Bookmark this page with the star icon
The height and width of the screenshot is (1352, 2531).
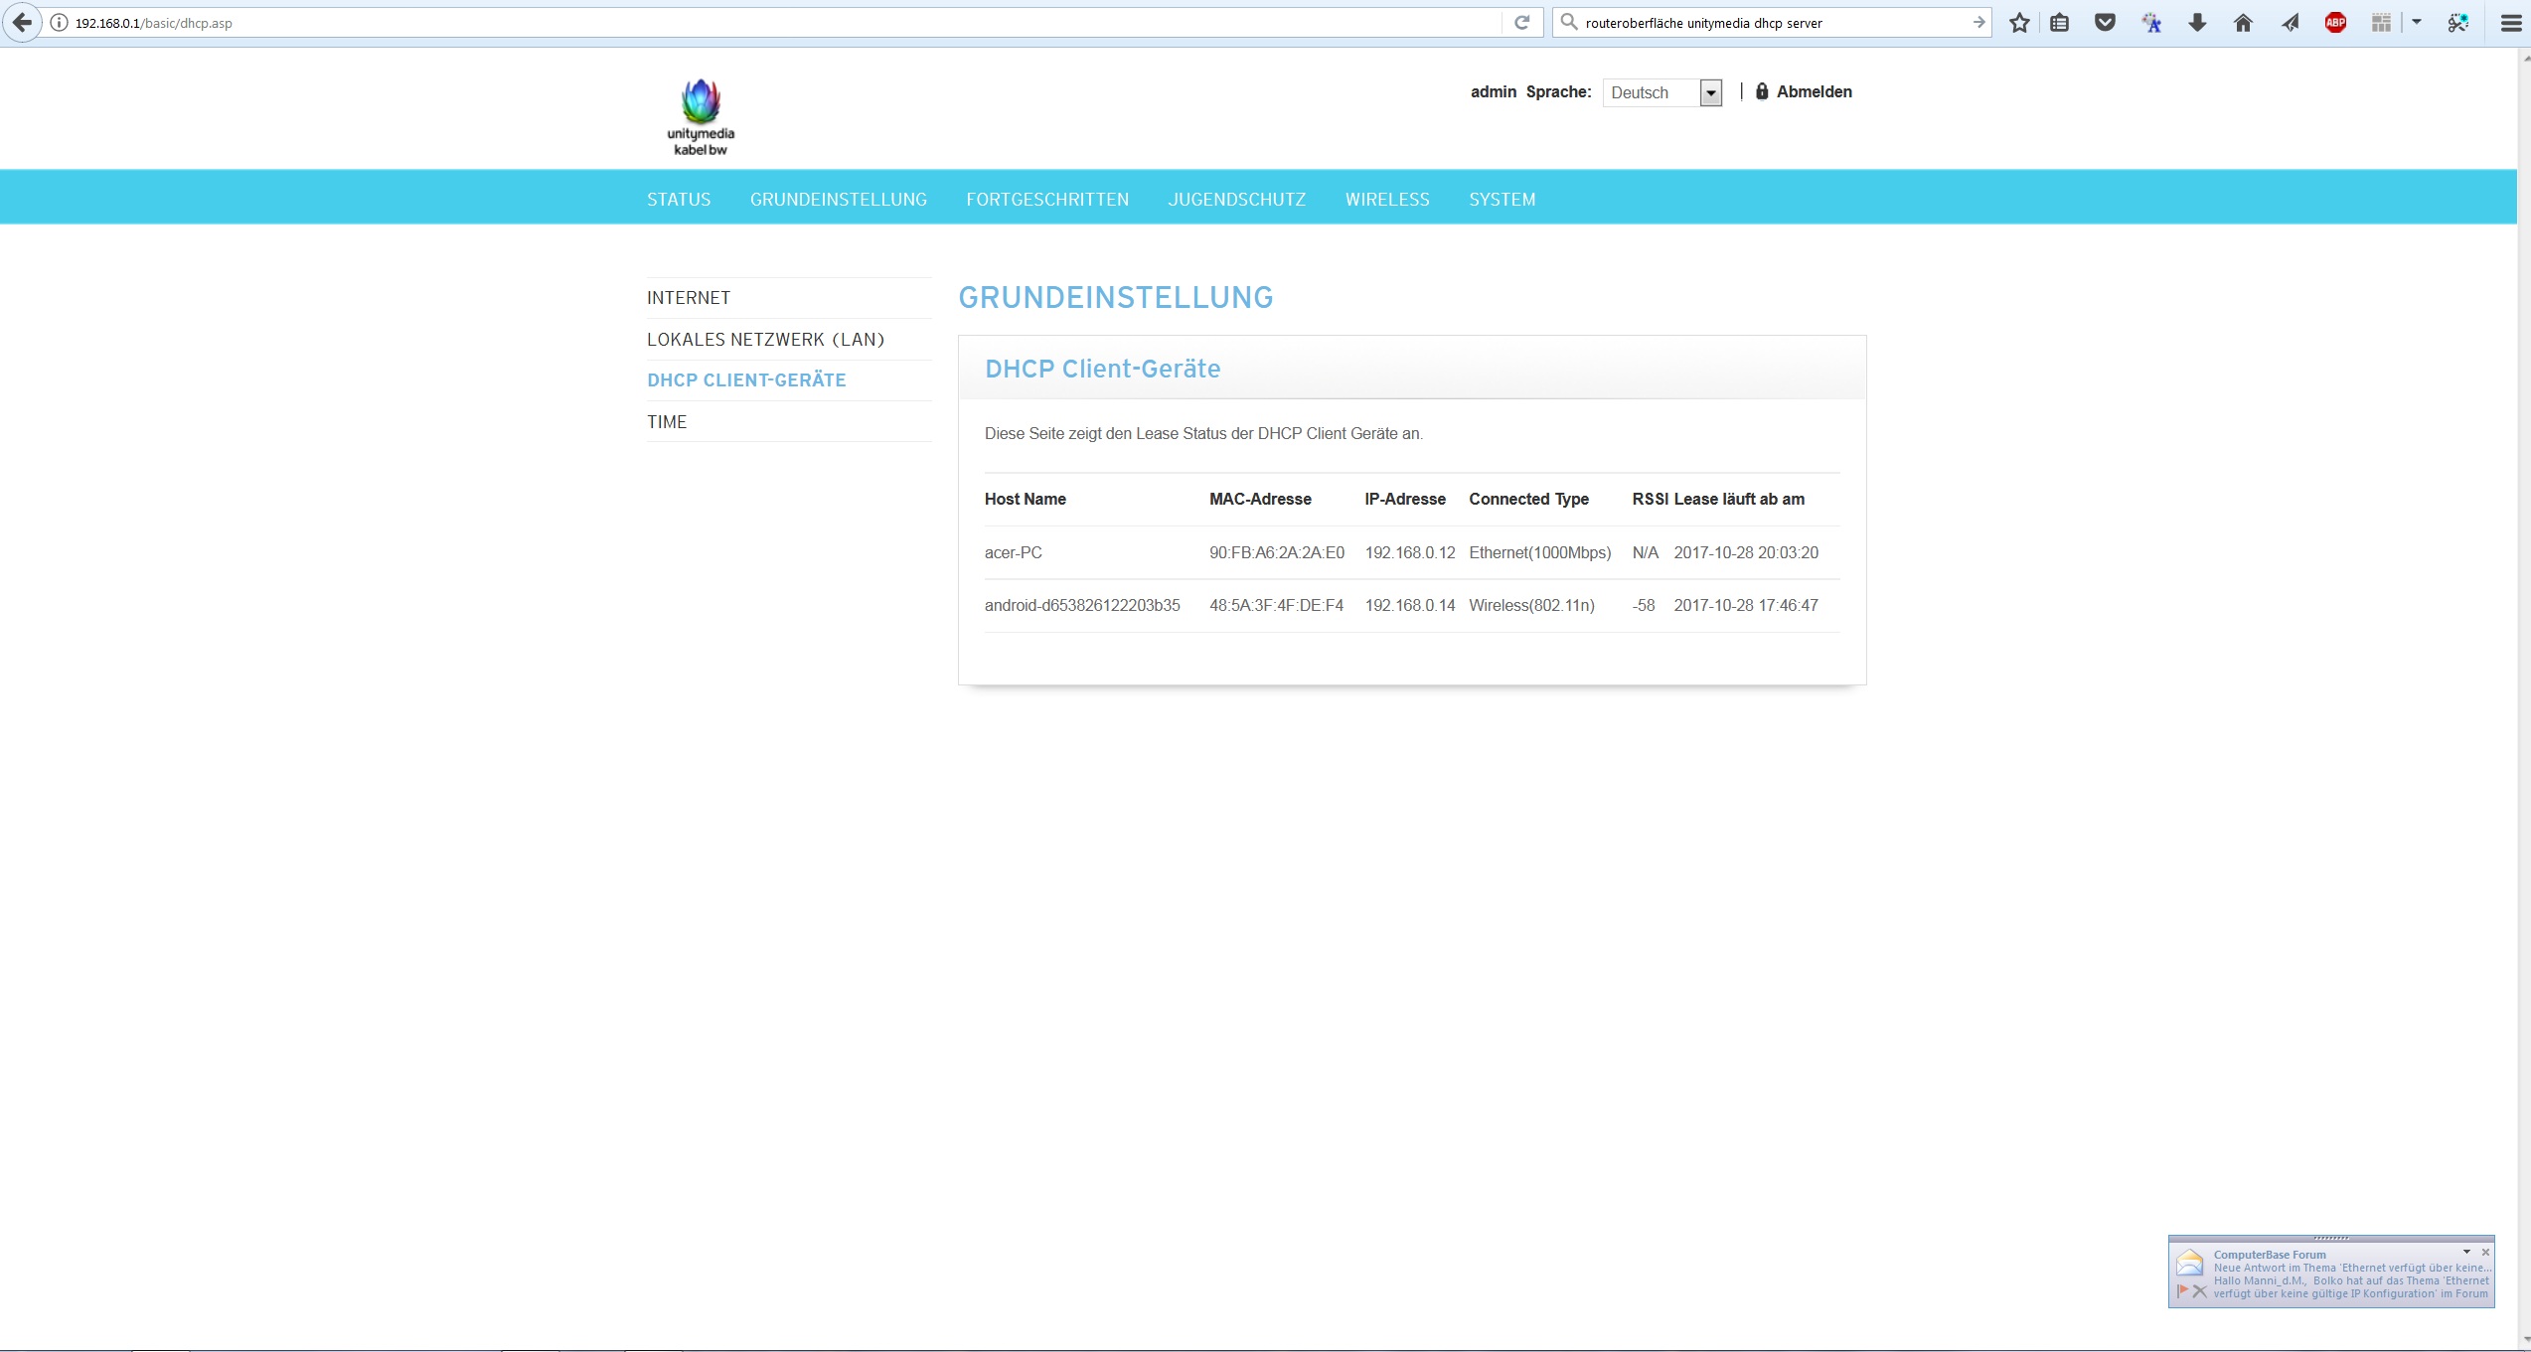2018,23
